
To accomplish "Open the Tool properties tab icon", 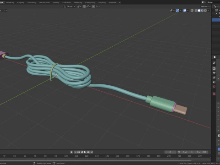I will (214, 63).
